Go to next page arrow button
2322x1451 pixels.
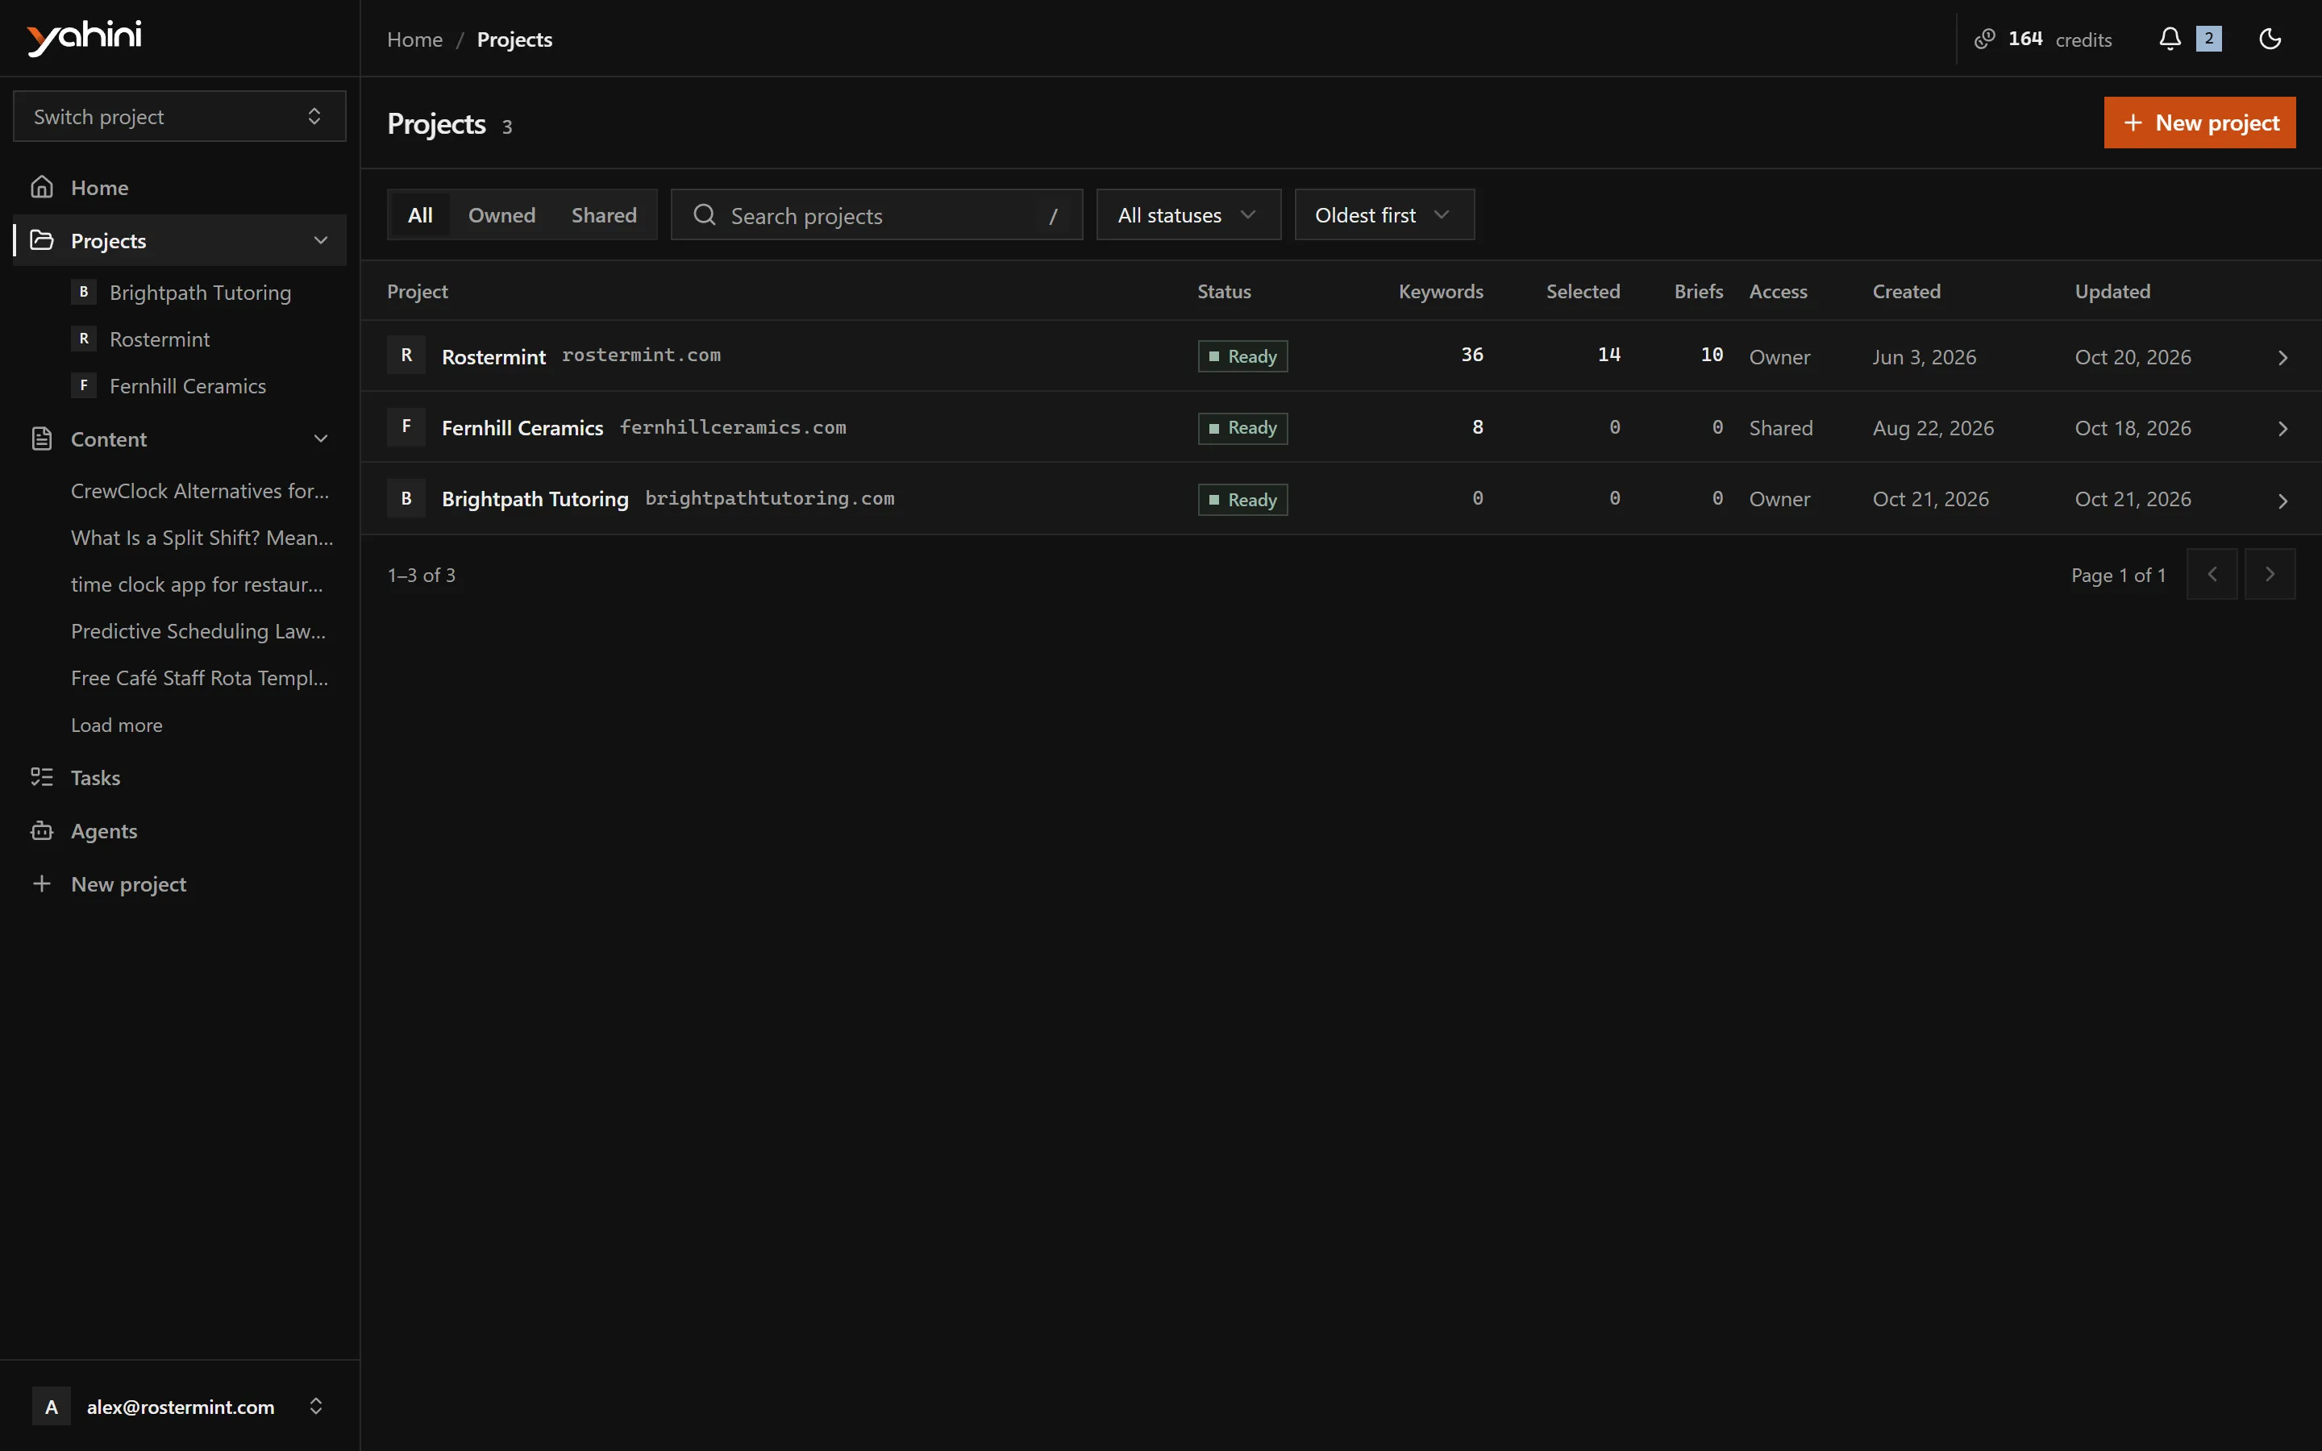[2270, 574]
